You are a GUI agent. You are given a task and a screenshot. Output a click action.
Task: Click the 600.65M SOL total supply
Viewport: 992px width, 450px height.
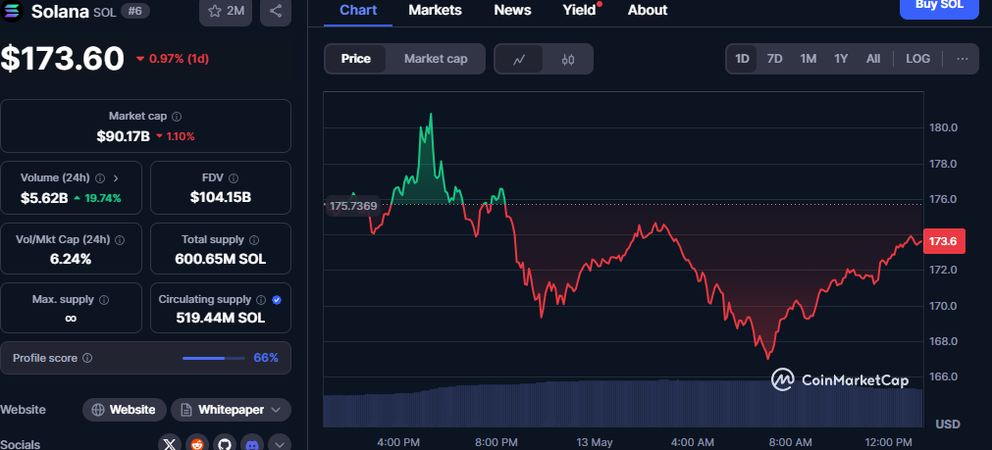coord(221,259)
